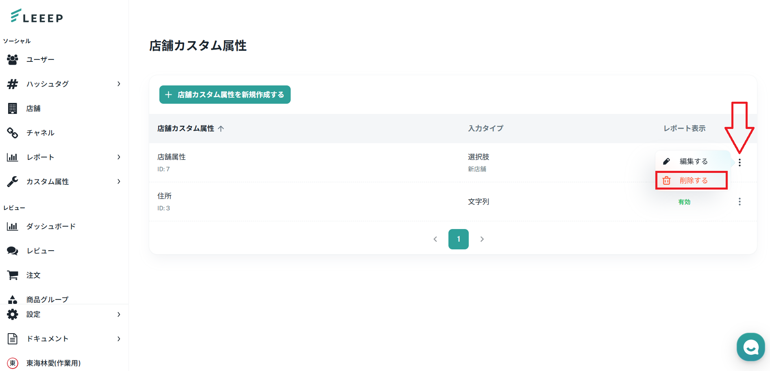The height and width of the screenshot is (371, 770).
Task: Open three-dot menu for 住所 row
Action: coord(740,202)
